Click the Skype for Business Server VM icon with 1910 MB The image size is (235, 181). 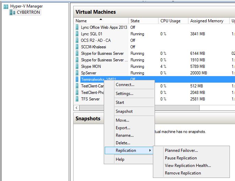77,60
